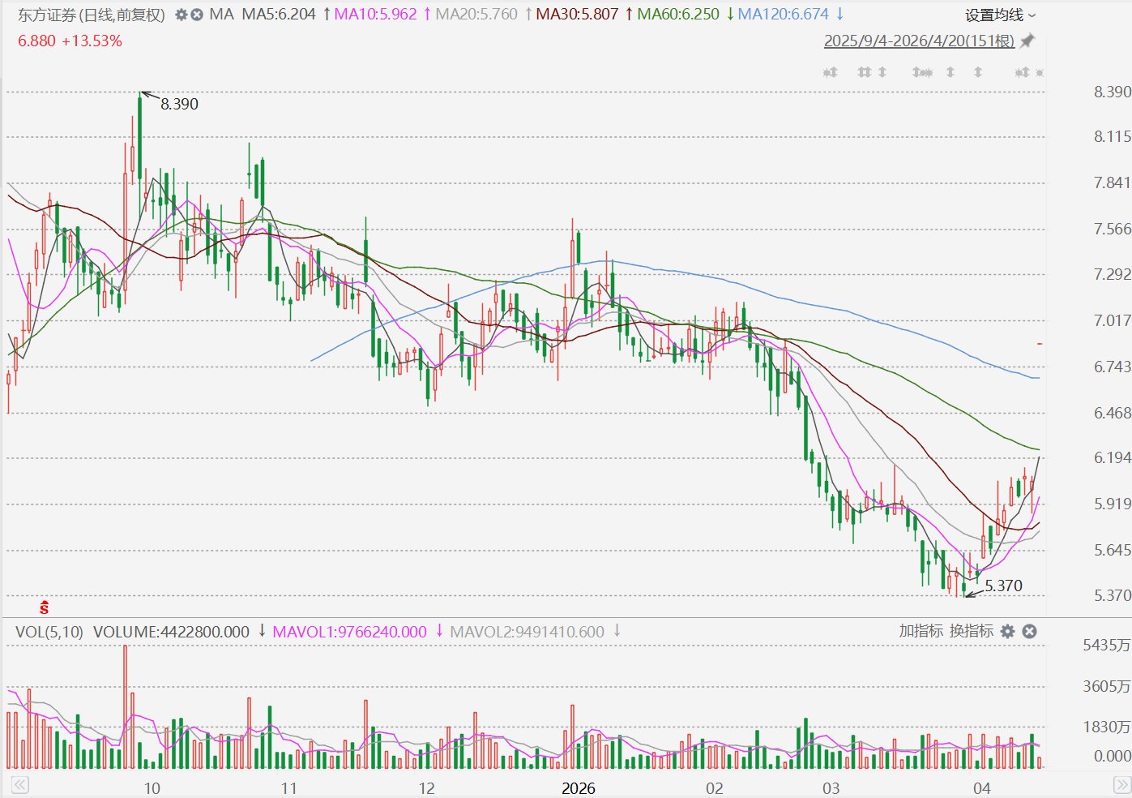This screenshot has height=798, width=1132.
Task: Expand the 设置均线 dropdown
Action: pos(1000,15)
